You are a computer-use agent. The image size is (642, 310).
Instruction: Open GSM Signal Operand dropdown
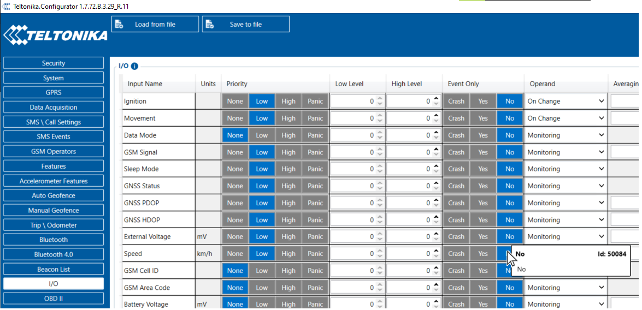(x=566, y=152)
